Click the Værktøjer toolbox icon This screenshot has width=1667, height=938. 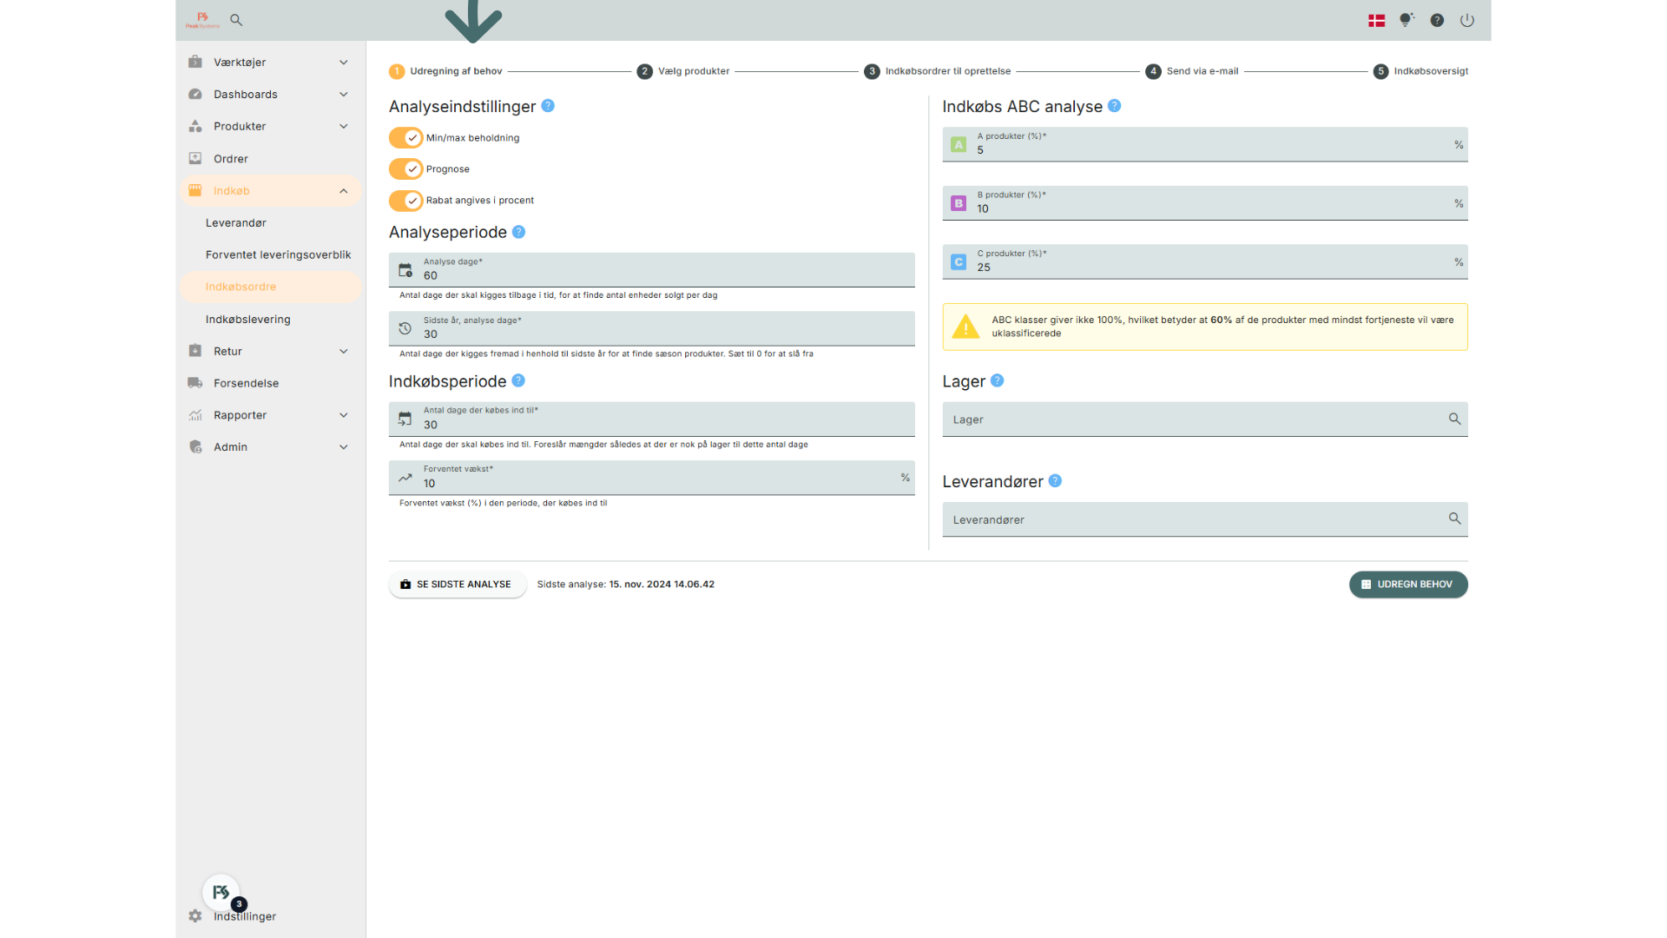click(x=195, y=62)
